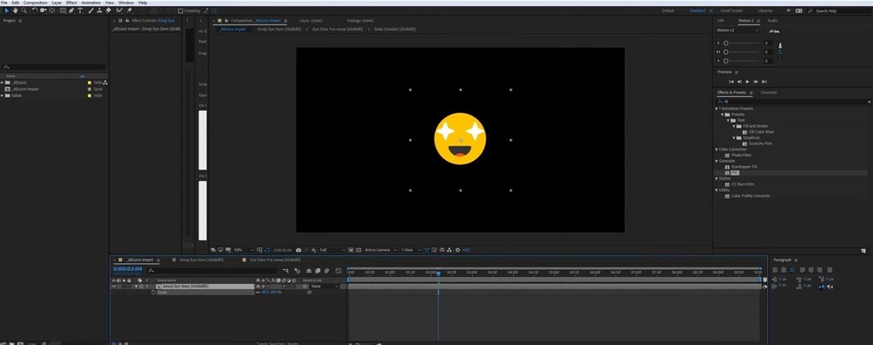Select the _AEJuice Import composition item
Viewport: 873px width, 345px height.
(x=25, y=89)
